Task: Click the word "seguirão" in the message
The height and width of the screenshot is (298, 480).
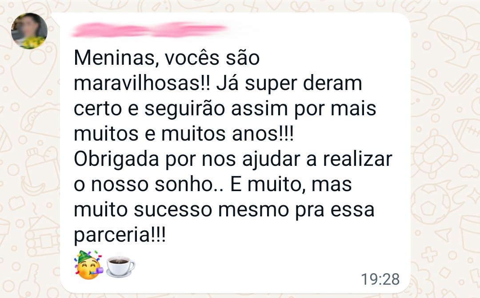Action: pos(185,109)
